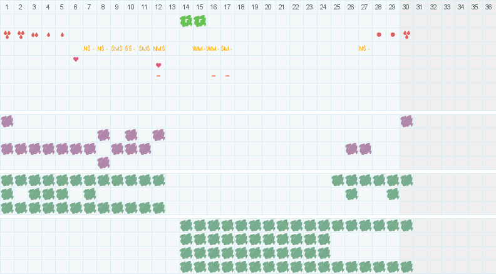Select the red spotting dot on day 28
This screenshot has width=496, height=274.
[379, 34]
